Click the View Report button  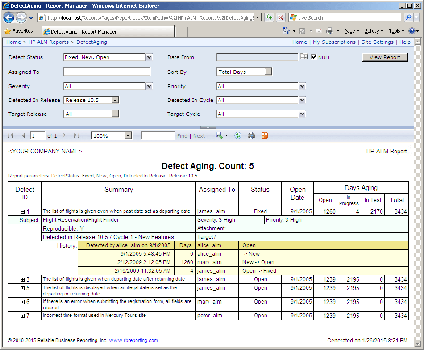tap(384, 57)
